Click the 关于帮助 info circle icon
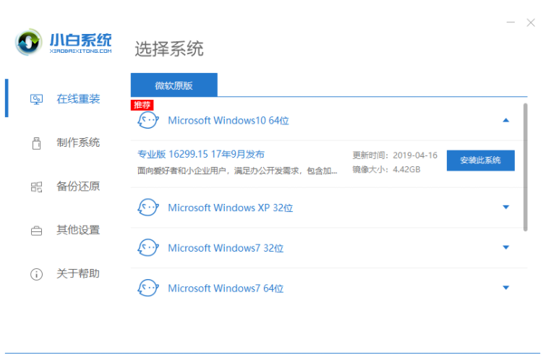The width and height of the screenshot is (543, 355). coord(36,274)
